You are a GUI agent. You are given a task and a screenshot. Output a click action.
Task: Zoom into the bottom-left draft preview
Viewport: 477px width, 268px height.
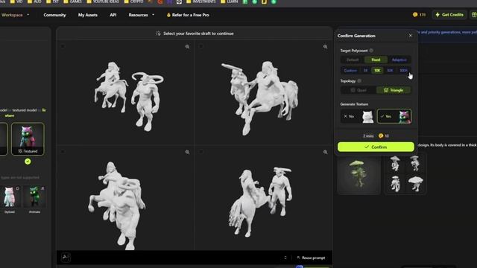coord(187,152)
